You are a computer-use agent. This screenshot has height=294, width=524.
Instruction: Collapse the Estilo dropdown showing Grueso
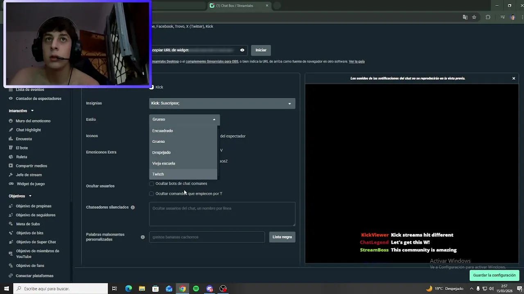[185, 119]
